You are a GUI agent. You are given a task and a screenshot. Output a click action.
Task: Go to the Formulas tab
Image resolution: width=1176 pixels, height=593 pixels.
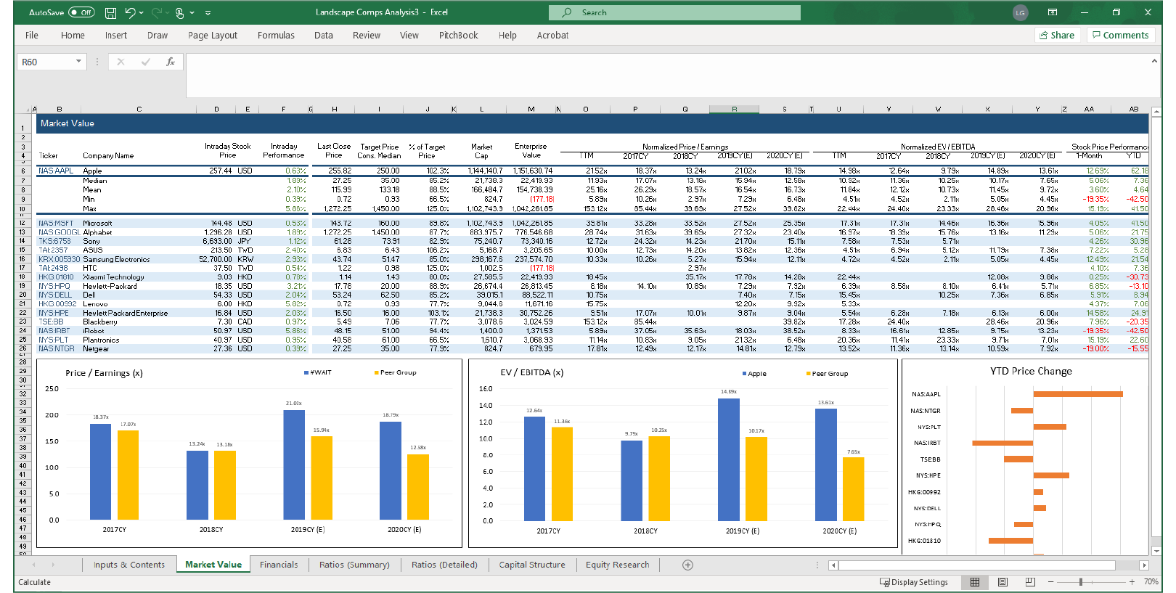(x=276, y=35)
